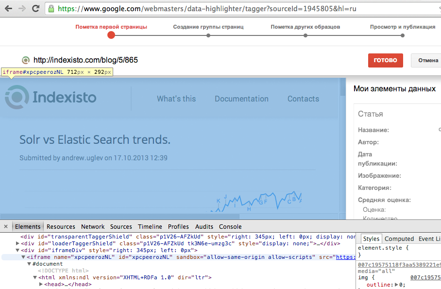Click the 'Solr vs Elastic Search trends.' heading

tap(95, 139)
